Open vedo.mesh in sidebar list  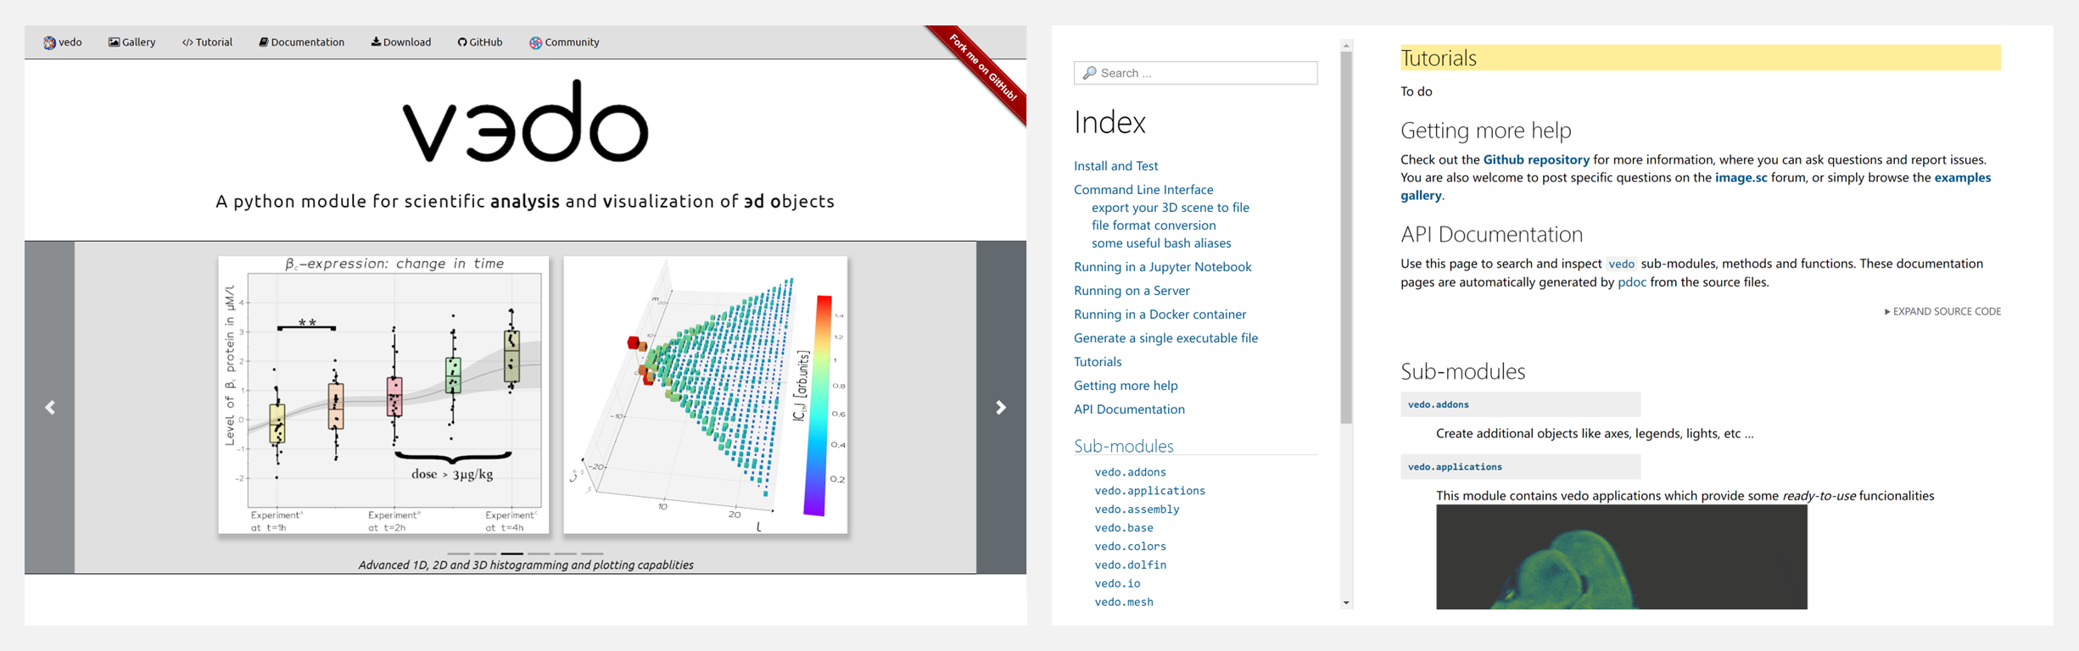click(1123, 603)
